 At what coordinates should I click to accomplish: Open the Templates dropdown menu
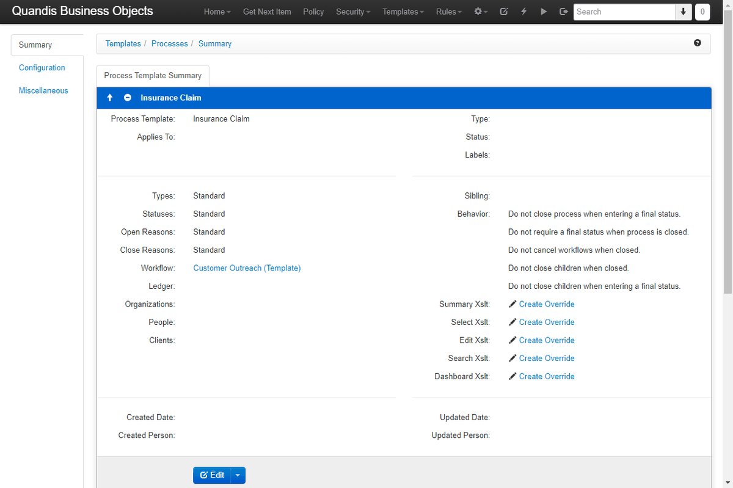pyautogui.click(x=403, y=12)
